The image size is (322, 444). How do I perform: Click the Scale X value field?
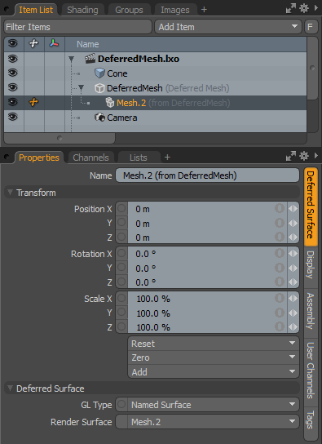[201, 299]
